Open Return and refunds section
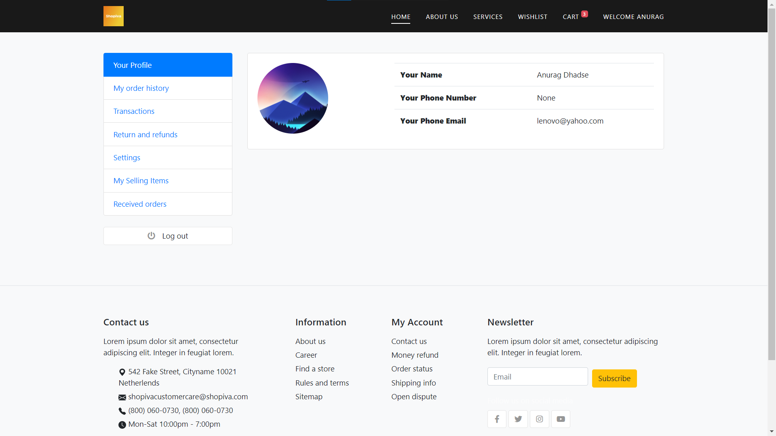This screenshot has width=776, height=436. (145, 134)
